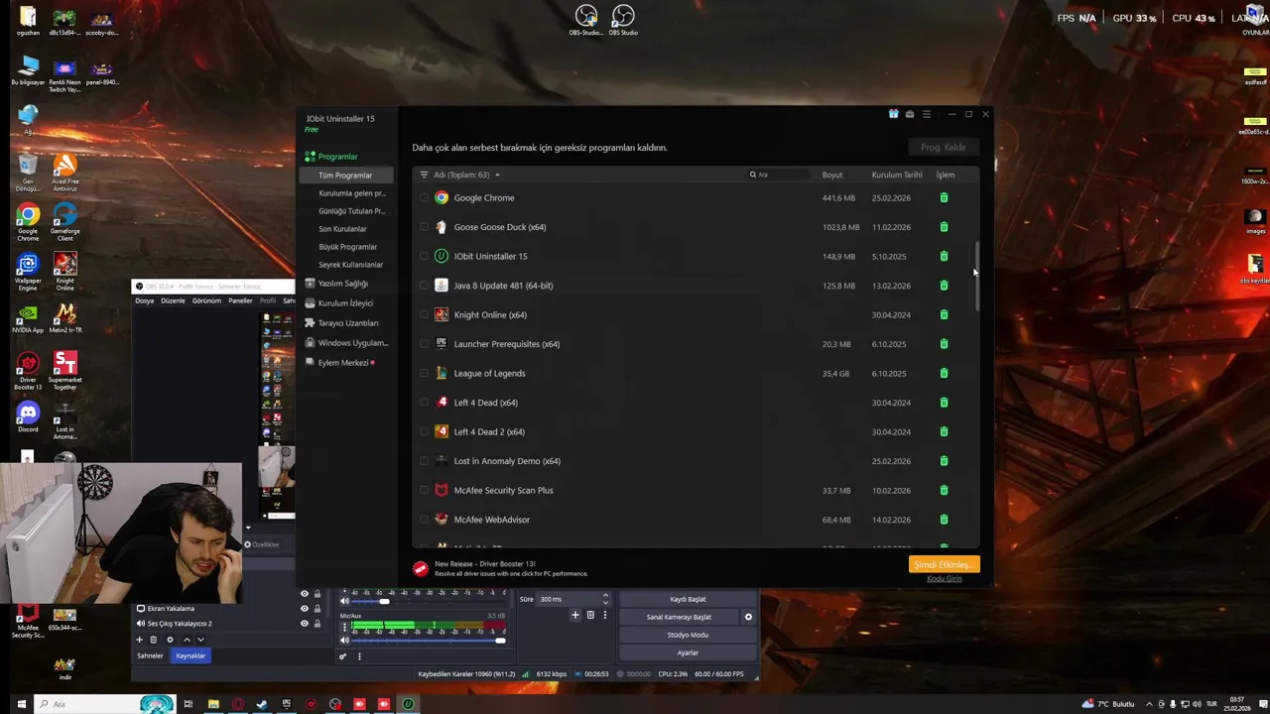Mute the Mic/Aux speaker icon in OBS

pos(344,640)
